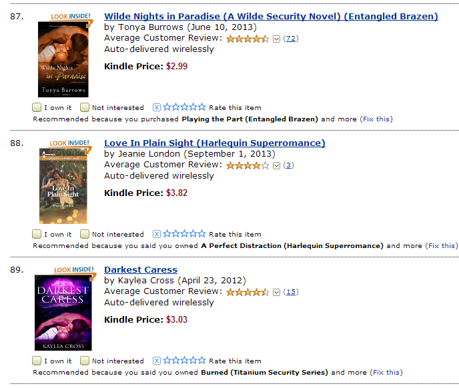Clear rating for Love In Plain Sight
Viewport: 459px width, 388px height.
(x=157, y=234)
